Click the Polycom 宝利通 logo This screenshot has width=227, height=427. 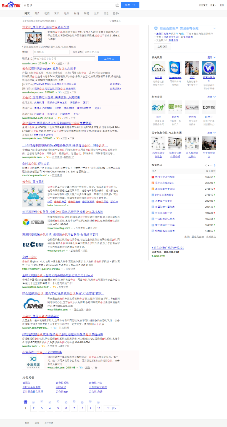pyautogui.click(x=192, y=107)
